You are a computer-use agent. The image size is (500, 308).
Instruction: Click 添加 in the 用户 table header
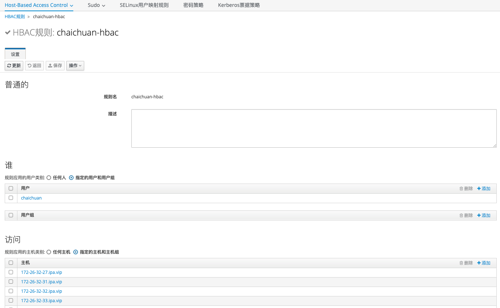click(x=484, y=189)
